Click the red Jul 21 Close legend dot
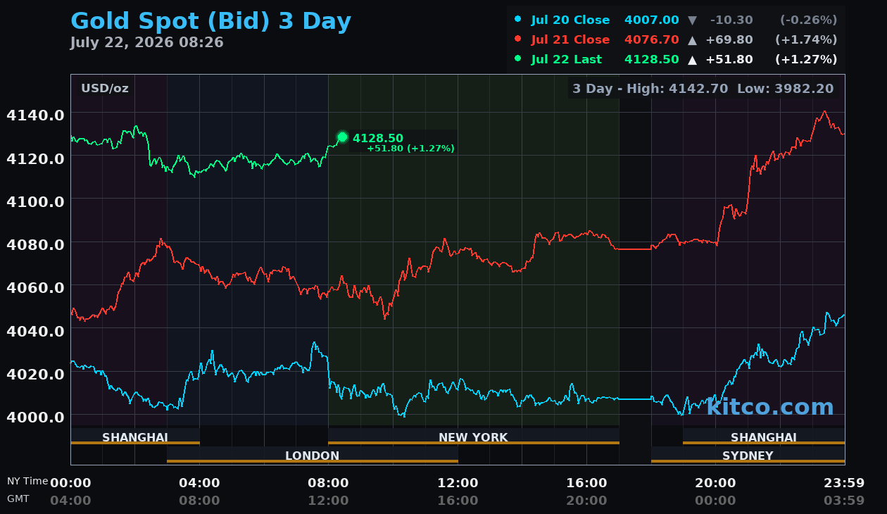This screenshot has height=514, width=887. 518,39
